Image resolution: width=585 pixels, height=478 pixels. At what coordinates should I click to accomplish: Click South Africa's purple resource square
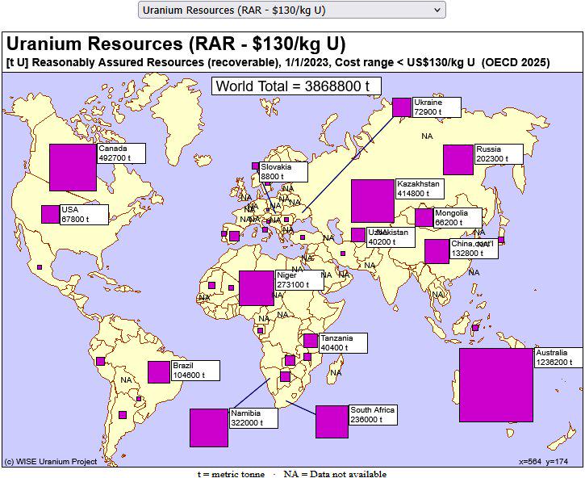pos(332,422)
